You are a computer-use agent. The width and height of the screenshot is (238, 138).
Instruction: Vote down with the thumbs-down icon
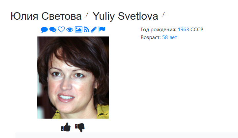(x=80, y=127)
